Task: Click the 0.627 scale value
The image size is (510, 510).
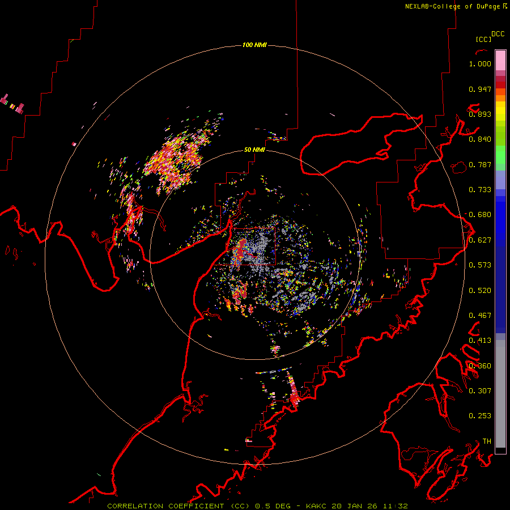Action: (480, 240)
